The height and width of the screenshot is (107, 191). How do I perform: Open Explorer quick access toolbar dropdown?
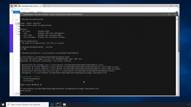click(x=18, y=9)
